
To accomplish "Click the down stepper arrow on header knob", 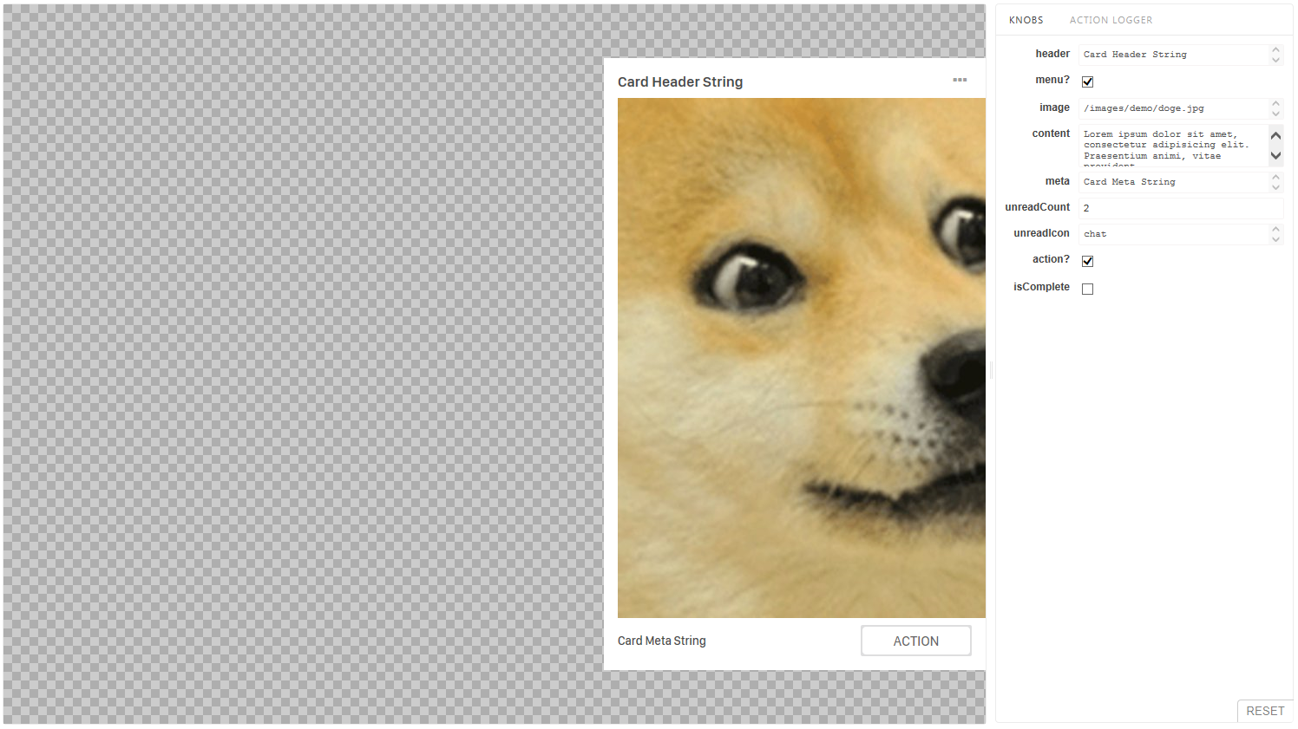I will point(1275,59).
